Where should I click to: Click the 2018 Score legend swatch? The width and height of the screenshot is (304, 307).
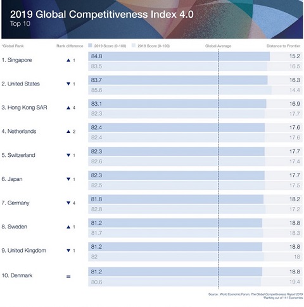[x=134, y=46]
